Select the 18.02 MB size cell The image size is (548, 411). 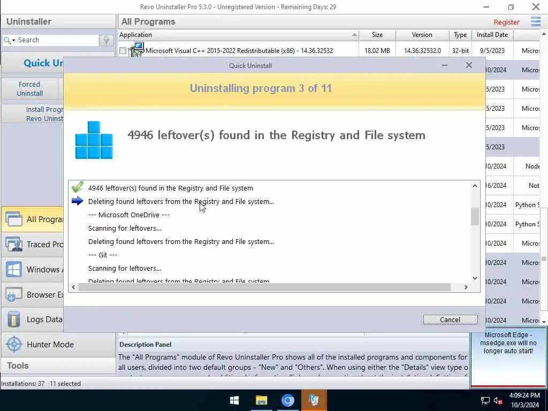coord(377,51)
